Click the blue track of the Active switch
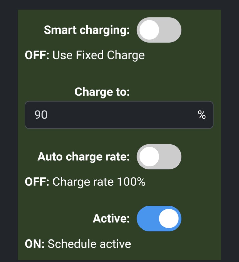This screenshot has width=239, height=262. [146, 219]
